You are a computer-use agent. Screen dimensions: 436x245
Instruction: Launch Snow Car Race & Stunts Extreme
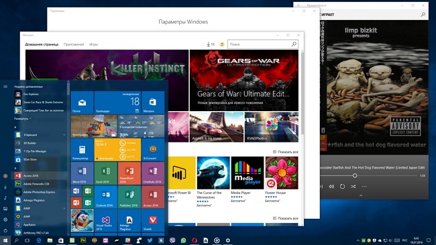(39, 102)
